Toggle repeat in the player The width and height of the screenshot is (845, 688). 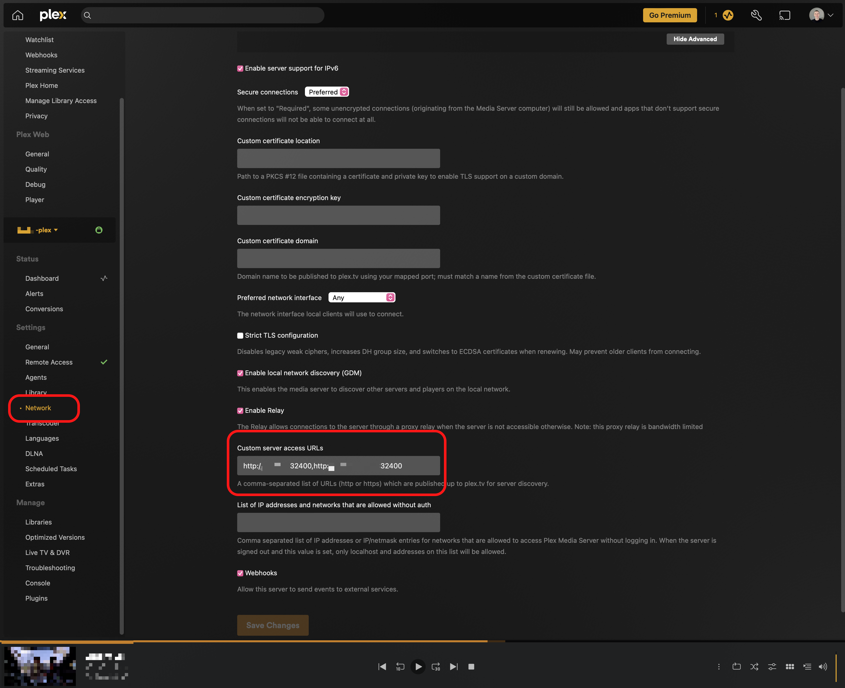click(x=736, y=667)
